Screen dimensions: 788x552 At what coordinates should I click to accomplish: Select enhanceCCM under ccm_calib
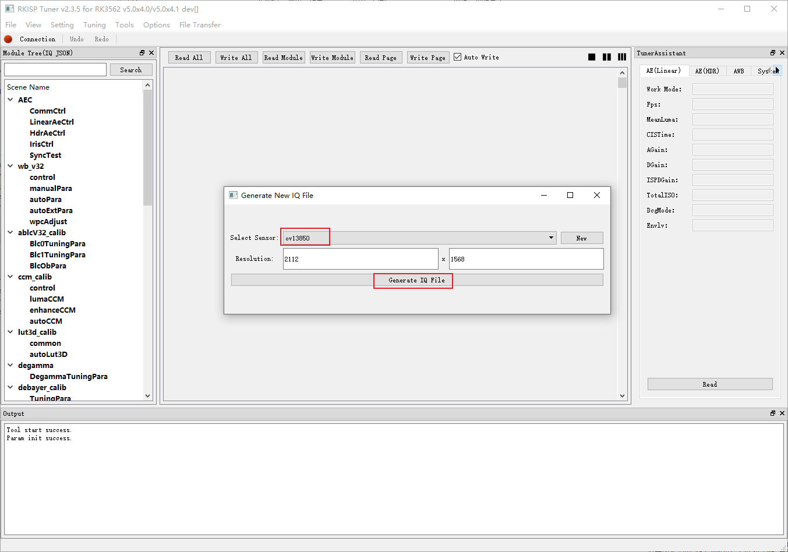52,310
